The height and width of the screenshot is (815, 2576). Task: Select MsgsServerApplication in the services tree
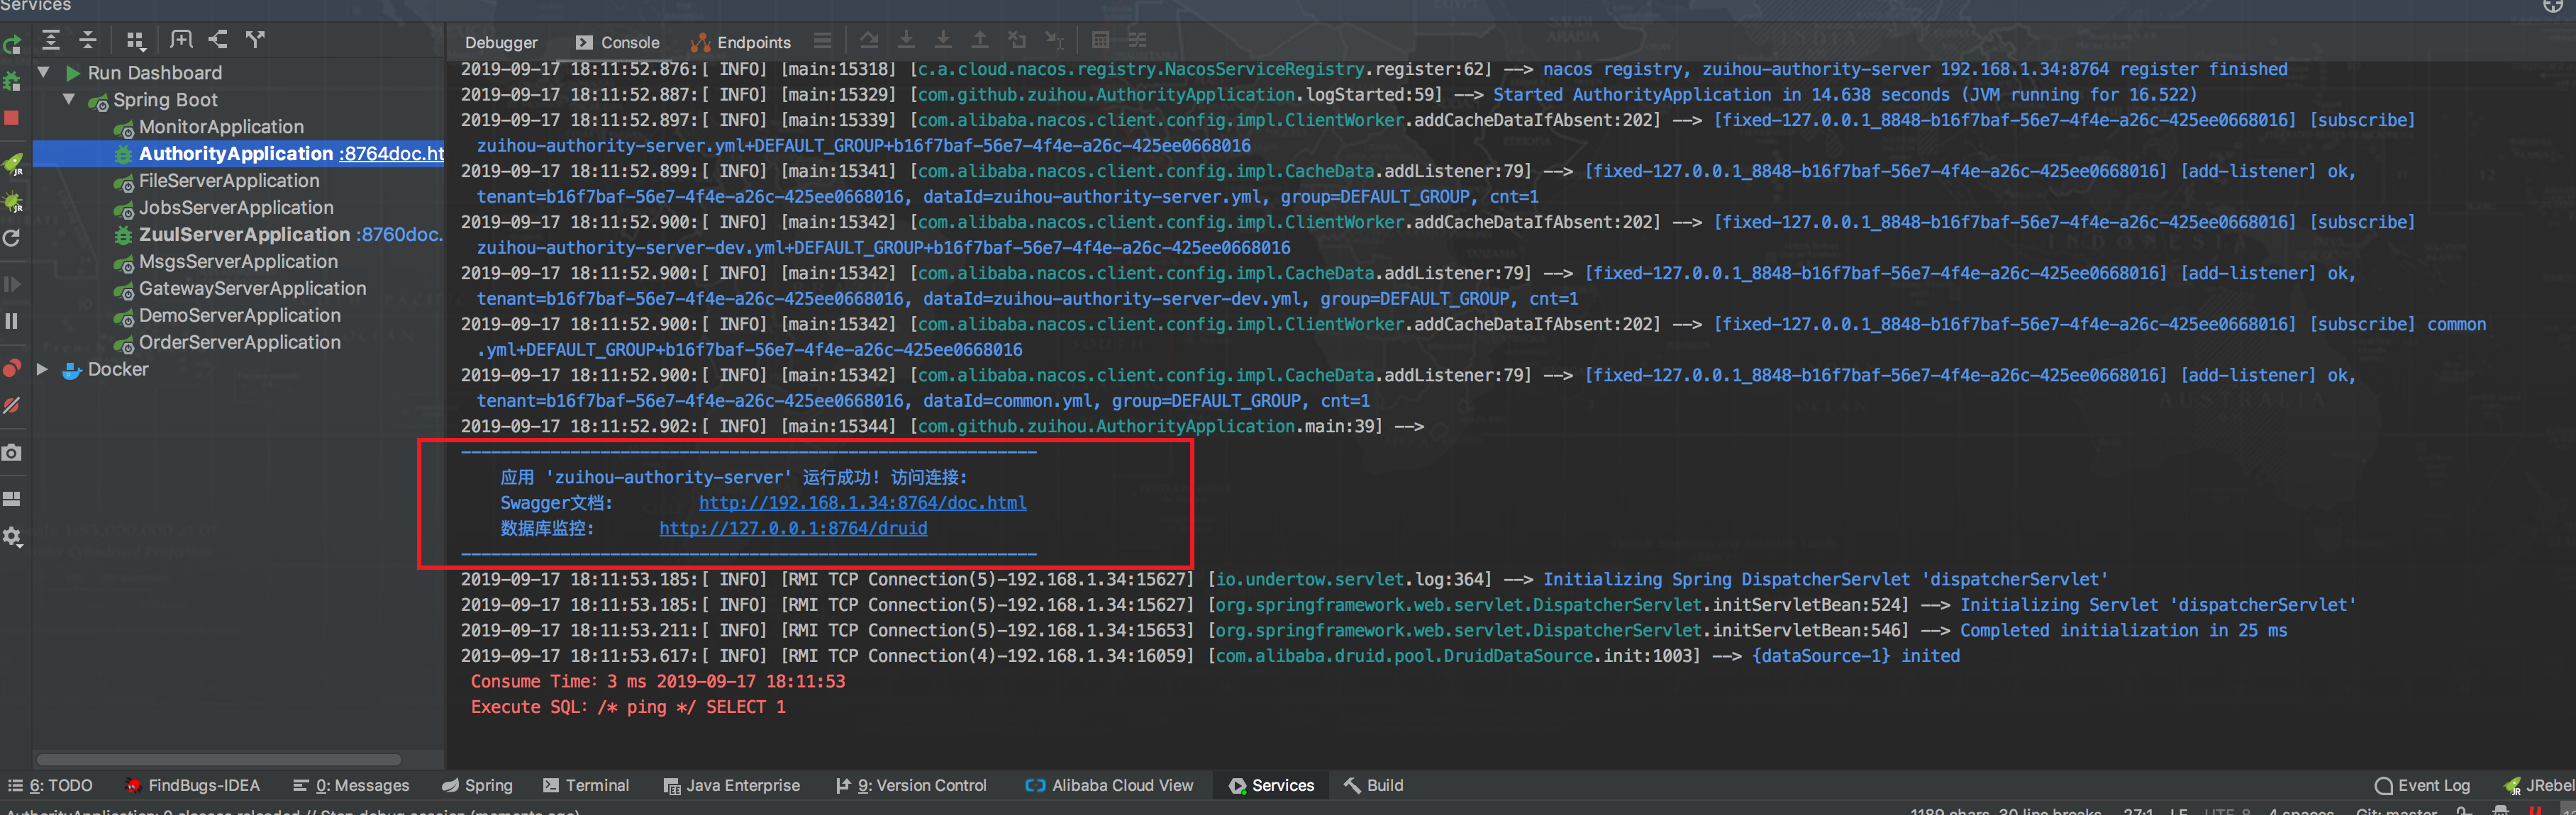pos(238,262)
